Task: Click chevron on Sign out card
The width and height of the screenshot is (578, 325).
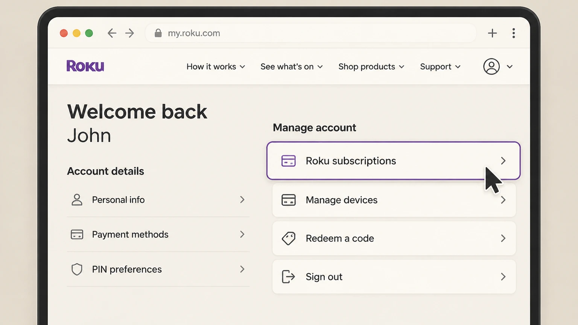Action: [x=503, y=276]
